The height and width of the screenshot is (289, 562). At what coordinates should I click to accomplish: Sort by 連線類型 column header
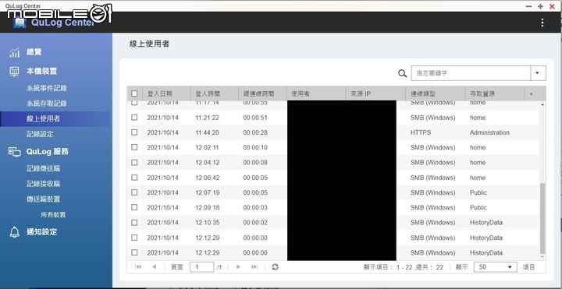[436, 93]
